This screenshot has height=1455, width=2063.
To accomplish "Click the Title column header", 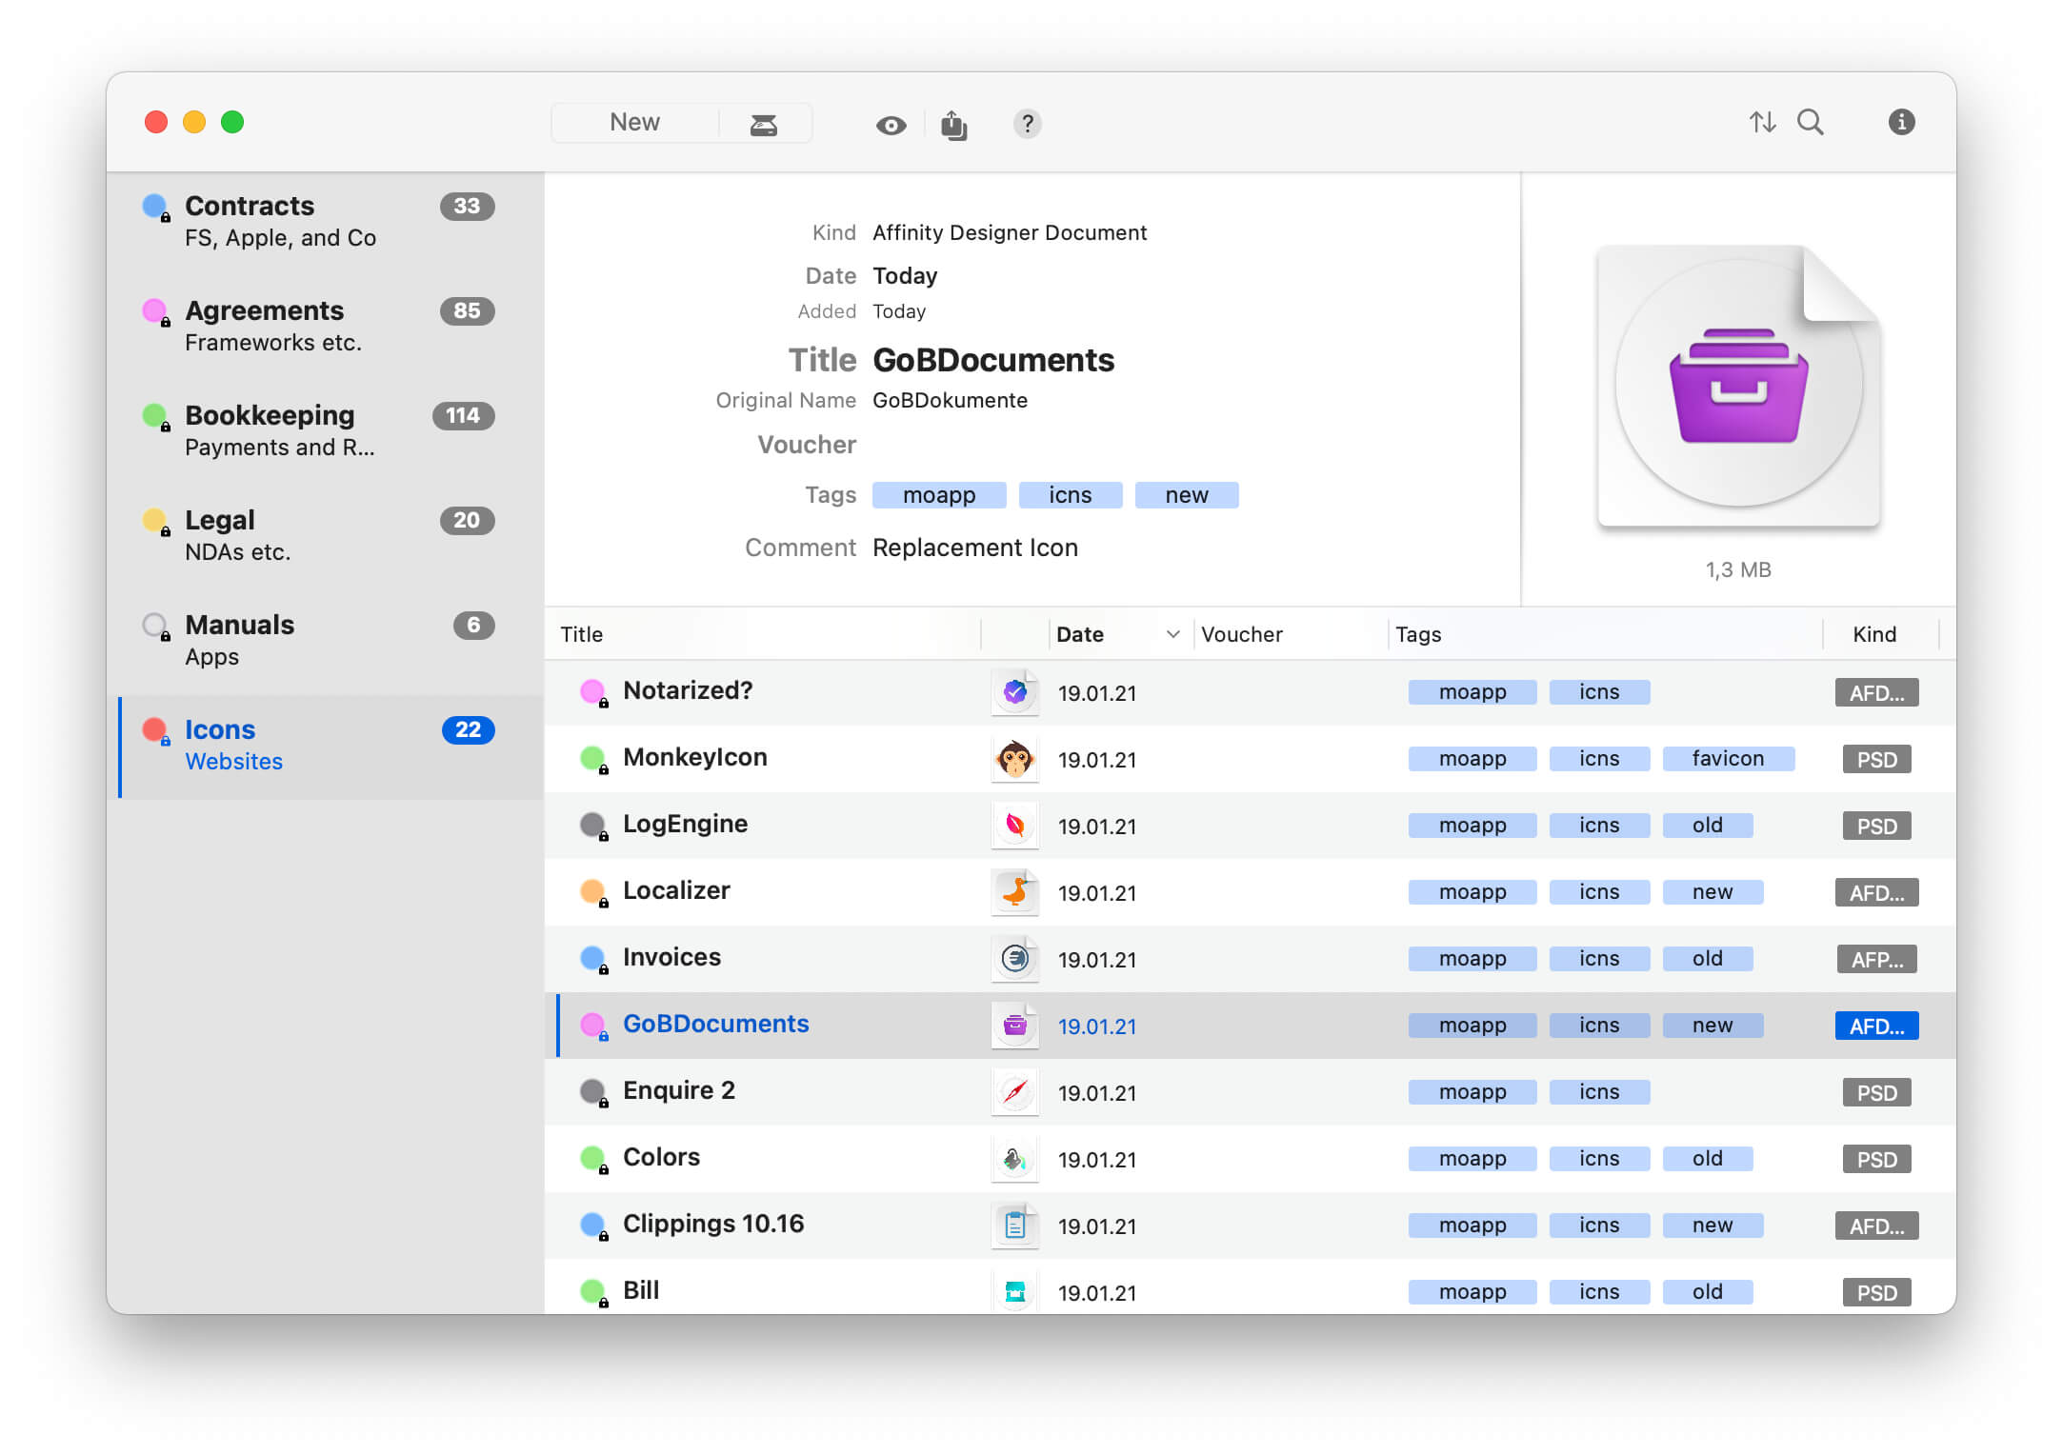I will 582,634.
